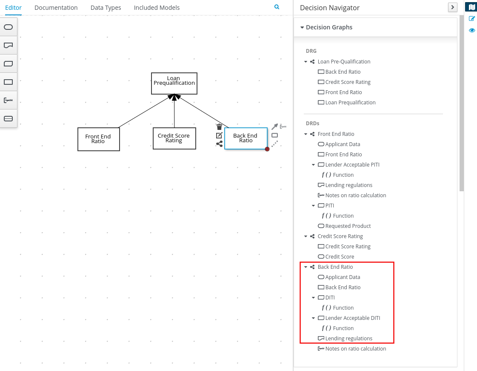
Task: Click the Loan Prequalification decision node on canvas
Action: tap(174, 83)
